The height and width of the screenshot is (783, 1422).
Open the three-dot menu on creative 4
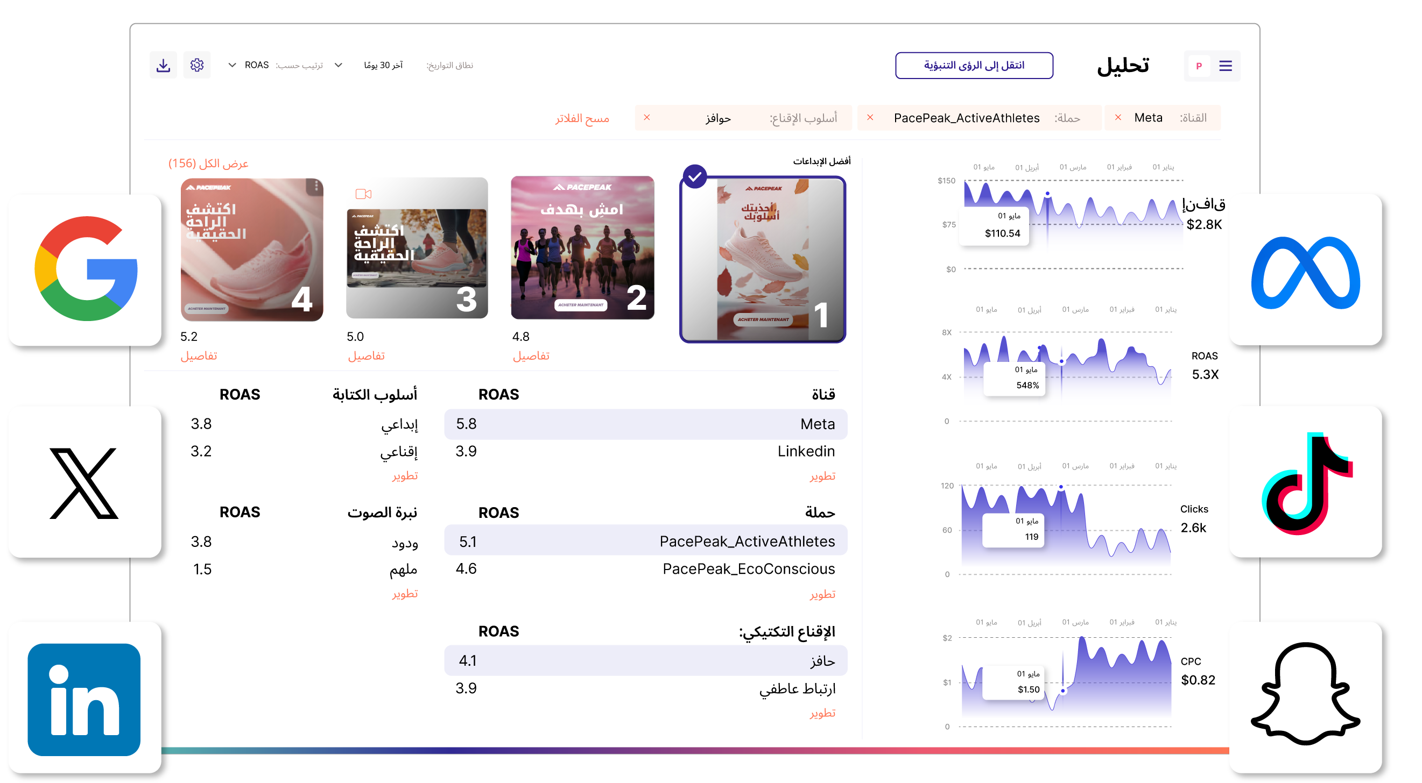click(316, 187)
